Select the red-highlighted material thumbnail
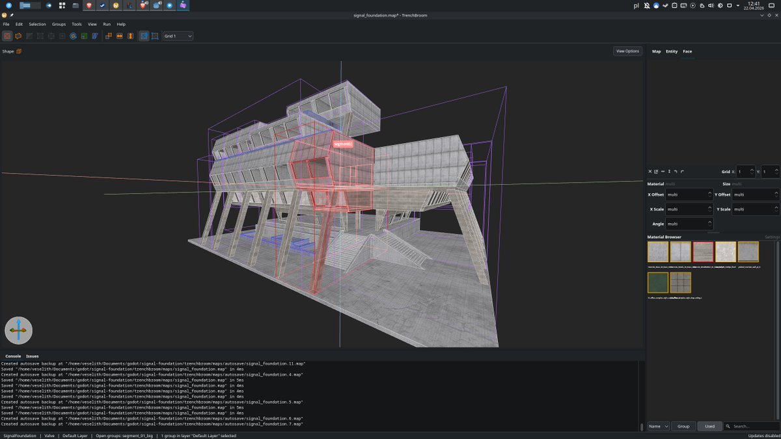 point(703,252)
